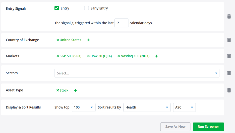Delete the Entry Signals filter row
This screenshot has width=235, height=133.
point(229,16)
